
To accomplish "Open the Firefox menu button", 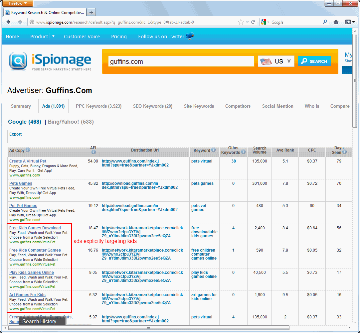I will (18, 3).
